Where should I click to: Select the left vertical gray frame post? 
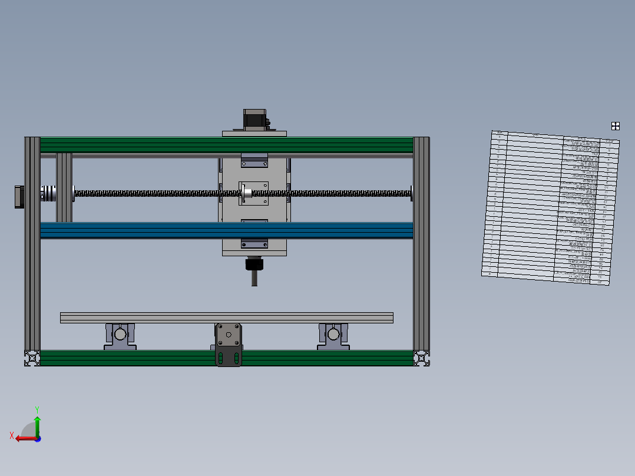tap(32, 243)
